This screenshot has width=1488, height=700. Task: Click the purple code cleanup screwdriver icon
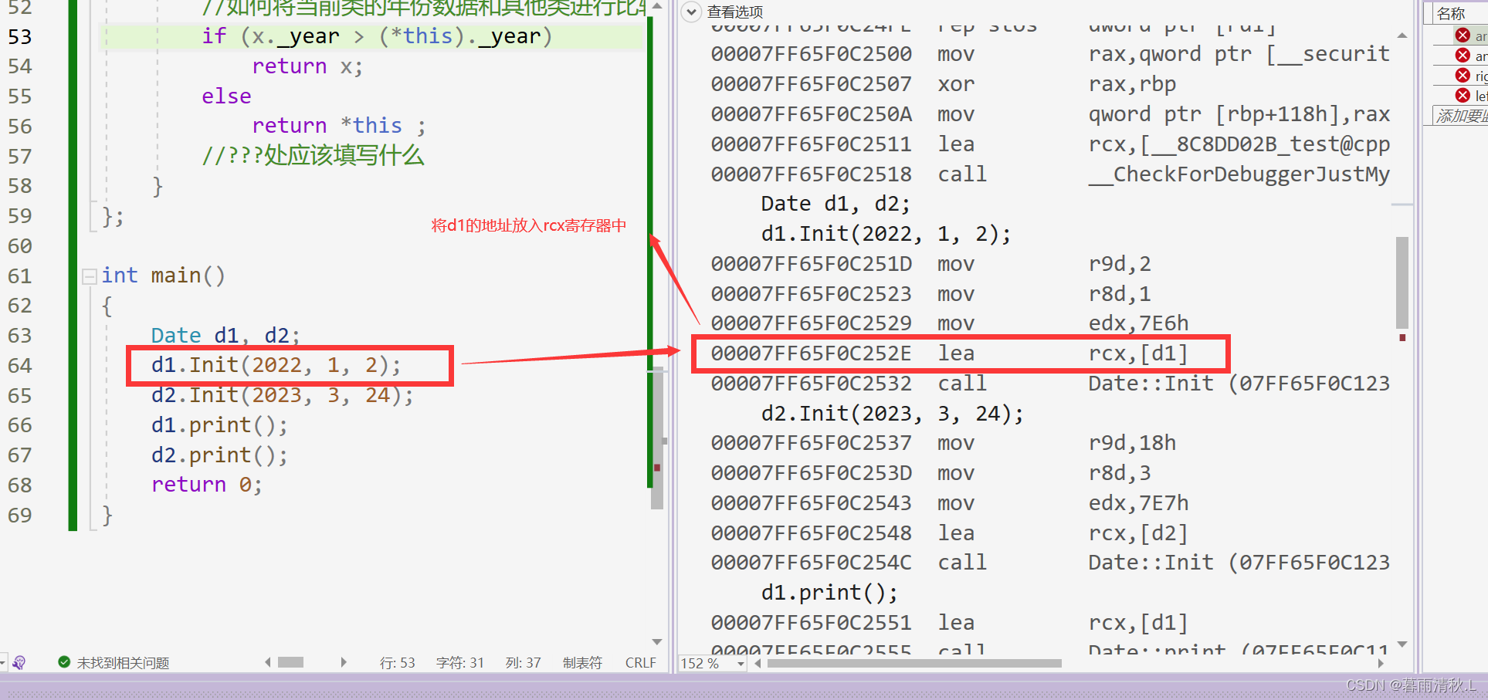pos(19,662)
